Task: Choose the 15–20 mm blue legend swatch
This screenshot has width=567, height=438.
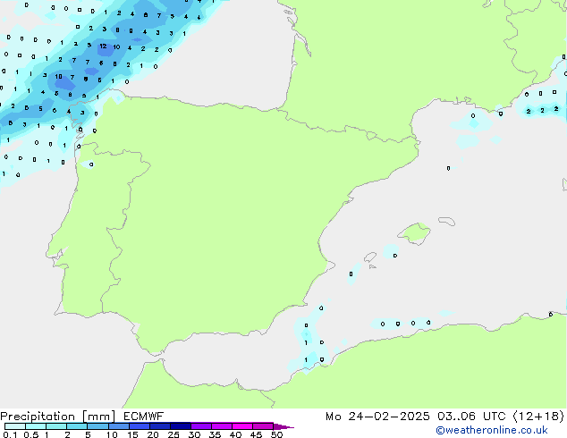Action: [x=139, y=426]
